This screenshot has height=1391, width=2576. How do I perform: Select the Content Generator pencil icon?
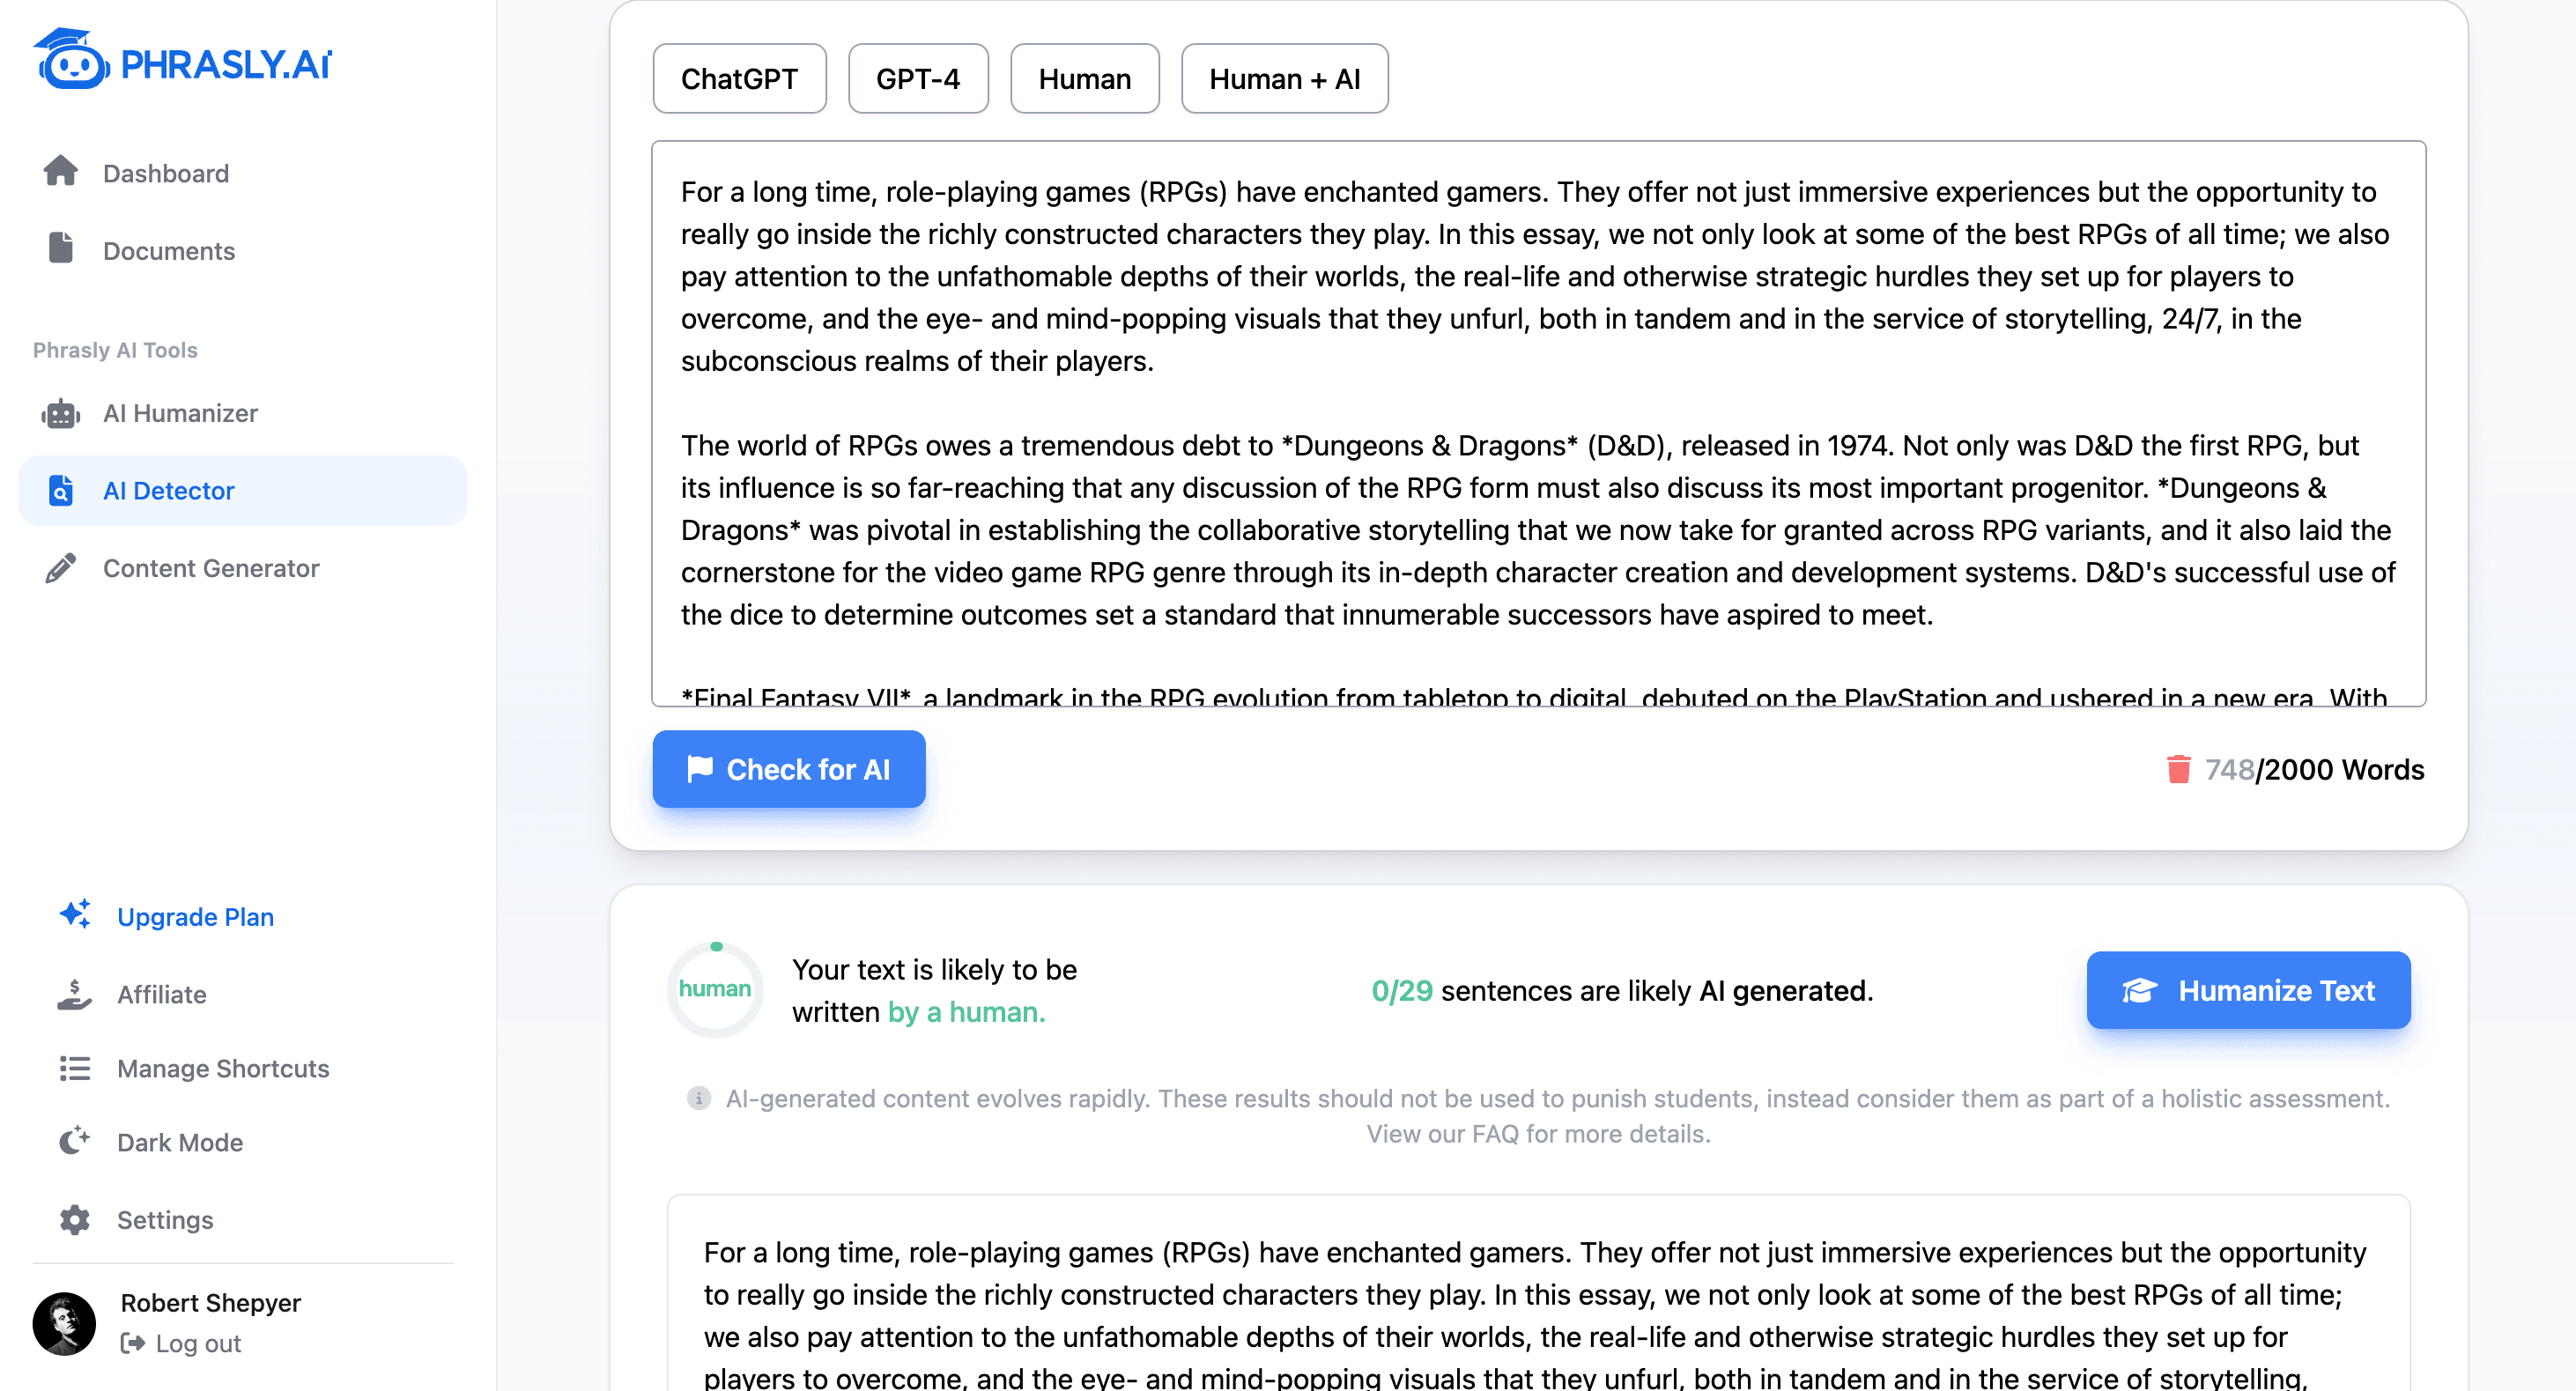point(61,568)
